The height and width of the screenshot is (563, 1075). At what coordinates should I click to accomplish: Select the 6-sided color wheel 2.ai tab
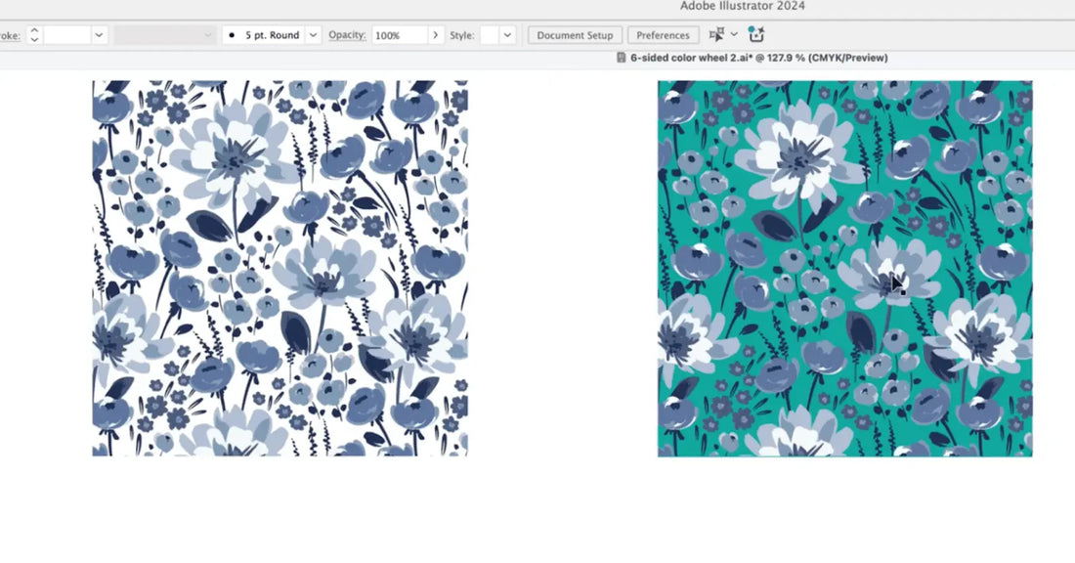(757, 58)
